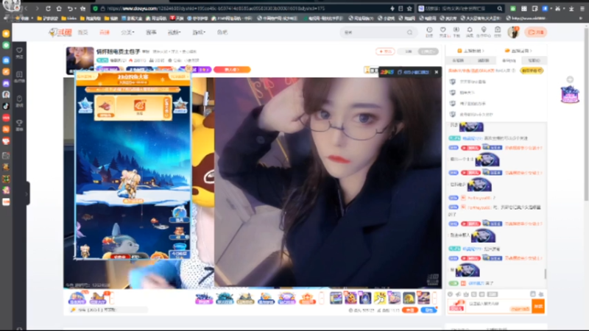Reload the page with the browser refresh icon
The height and width of the screenshot is (331, 589).
[48, 8]
